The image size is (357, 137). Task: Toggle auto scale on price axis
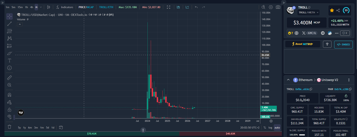click(277, 127)
